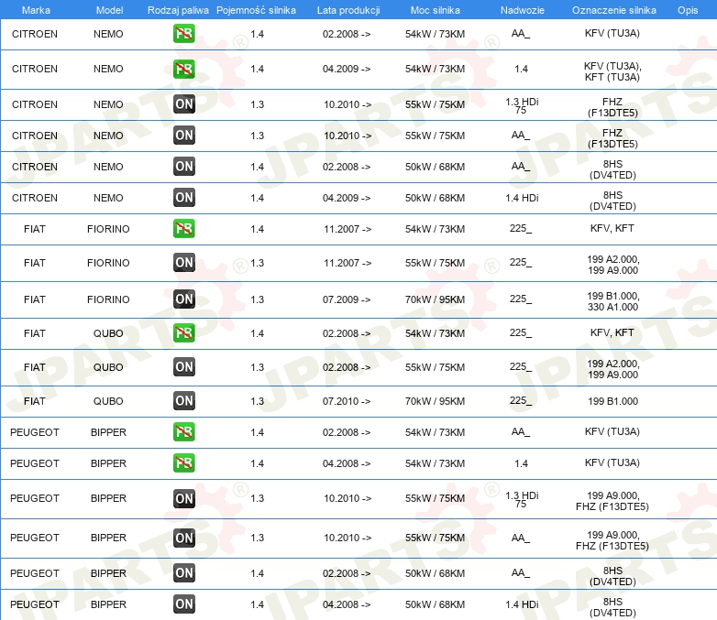Image resolution: width=717 pixels, height=620 pixels.
Task: Click diesel ON icon, Fiat Qubo 07.2010 row
Action: pyautogui.click(x=183, y=401)
